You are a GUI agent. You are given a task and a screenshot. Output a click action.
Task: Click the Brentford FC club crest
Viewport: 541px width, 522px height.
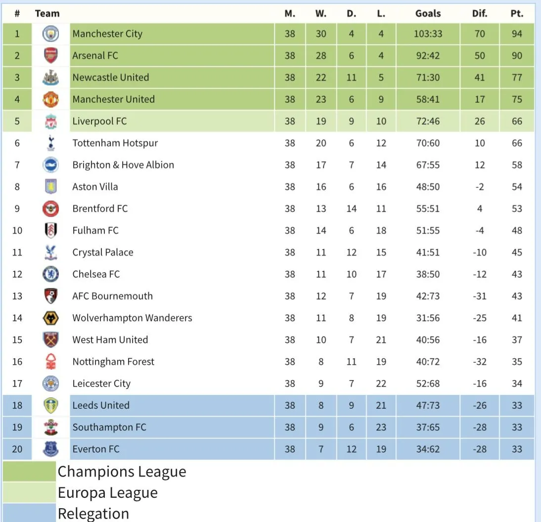coord(50,209)
